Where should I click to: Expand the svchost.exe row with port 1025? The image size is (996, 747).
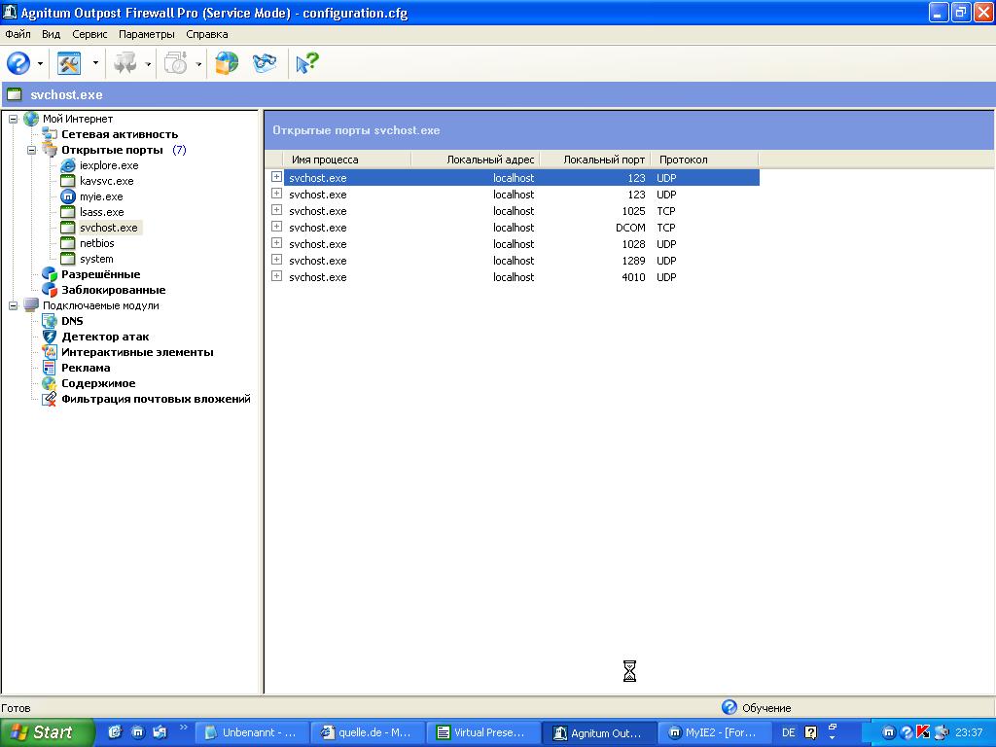[x=276, y=210]
